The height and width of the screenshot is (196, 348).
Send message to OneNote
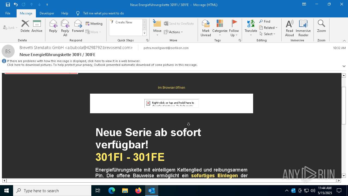coord(179,24)
